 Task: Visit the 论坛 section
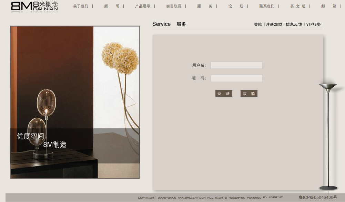[x=236, y=6]
